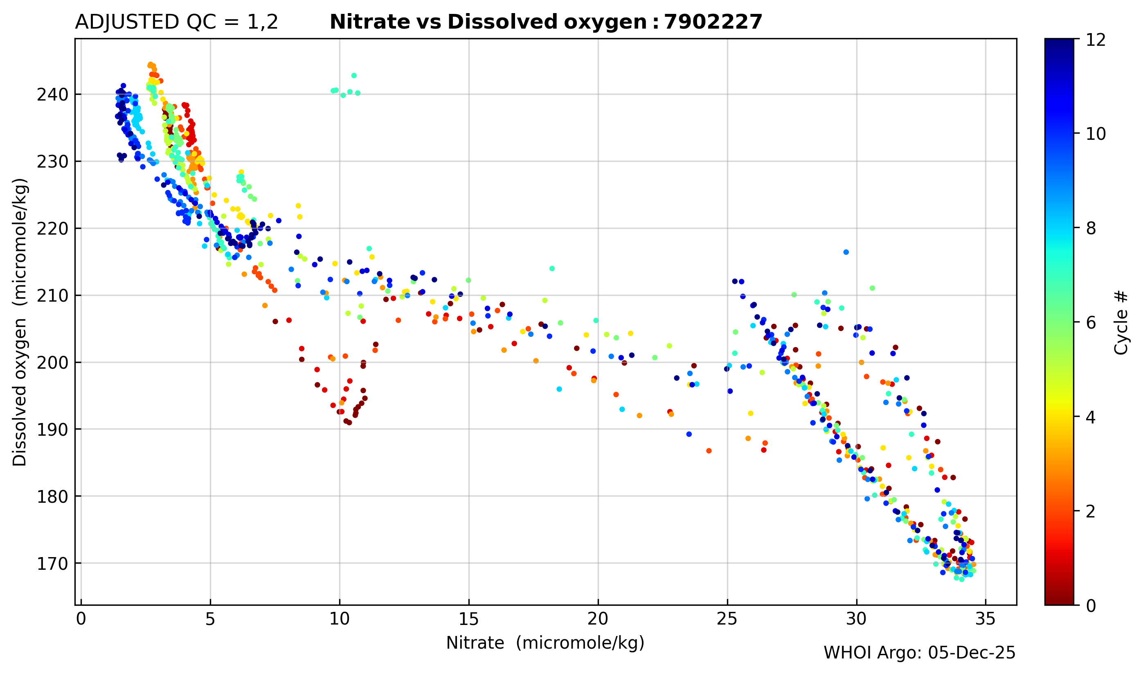The width and height of the screenshot is (1143, 674).
Task: Click the isolated blue point near nitrate 29.5, oxygen 216
Action: coord(846,252)
